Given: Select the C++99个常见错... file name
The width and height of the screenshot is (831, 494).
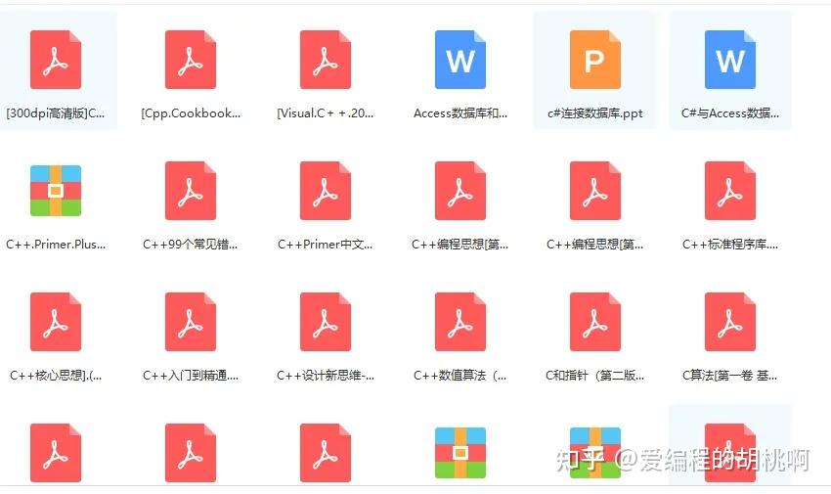Looking at the screenshot, I should point(191,245).
